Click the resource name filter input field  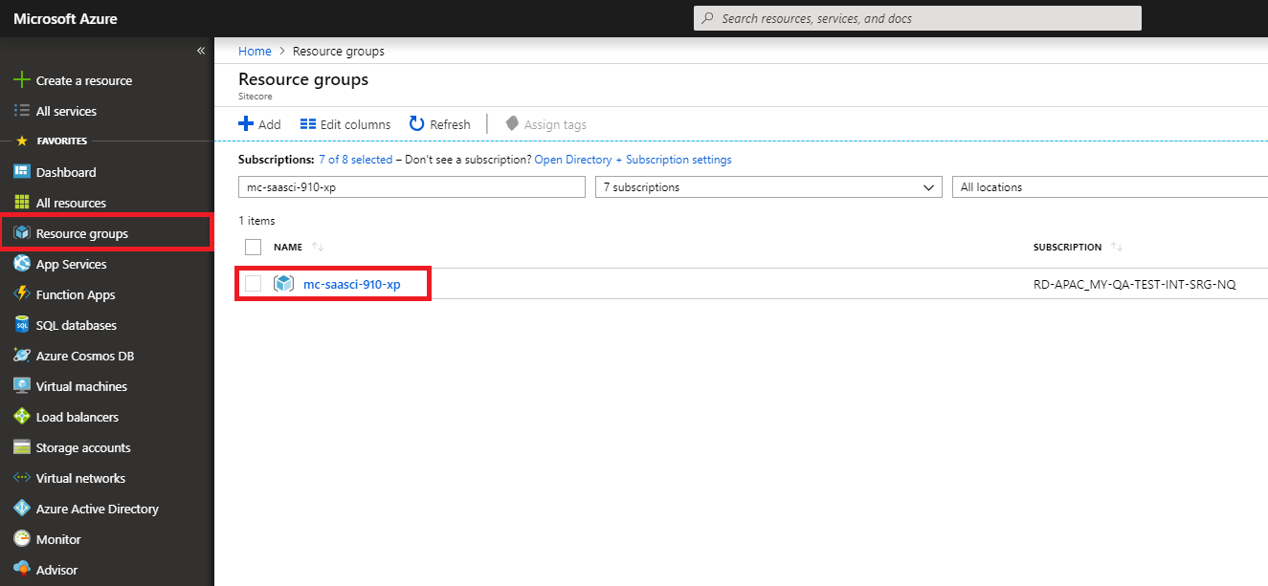pos(412,186)
